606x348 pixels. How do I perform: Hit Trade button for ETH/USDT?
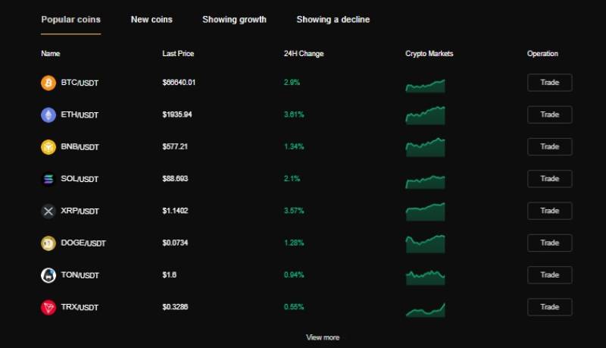point(550,114)
